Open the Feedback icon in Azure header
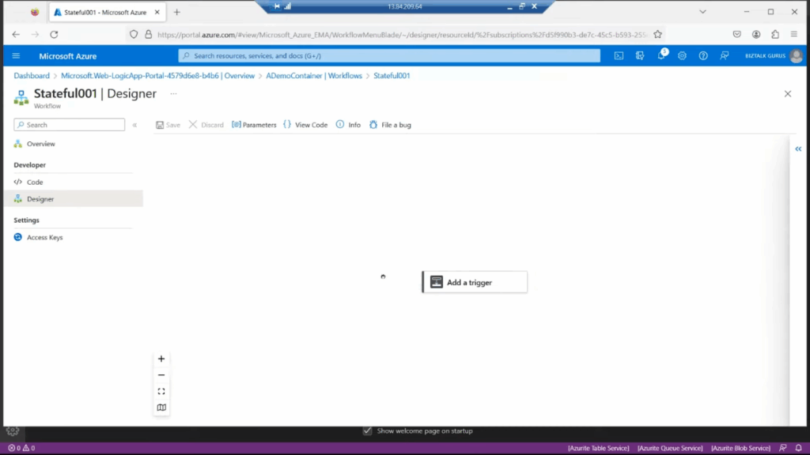The width and height of the screenshot is (810, 455). pos(725,56)
